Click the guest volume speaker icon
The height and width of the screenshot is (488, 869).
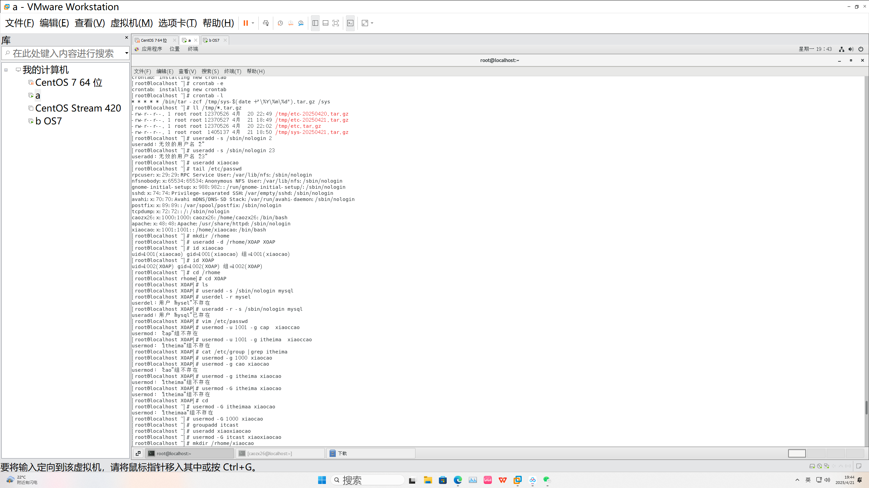(851, 49)
